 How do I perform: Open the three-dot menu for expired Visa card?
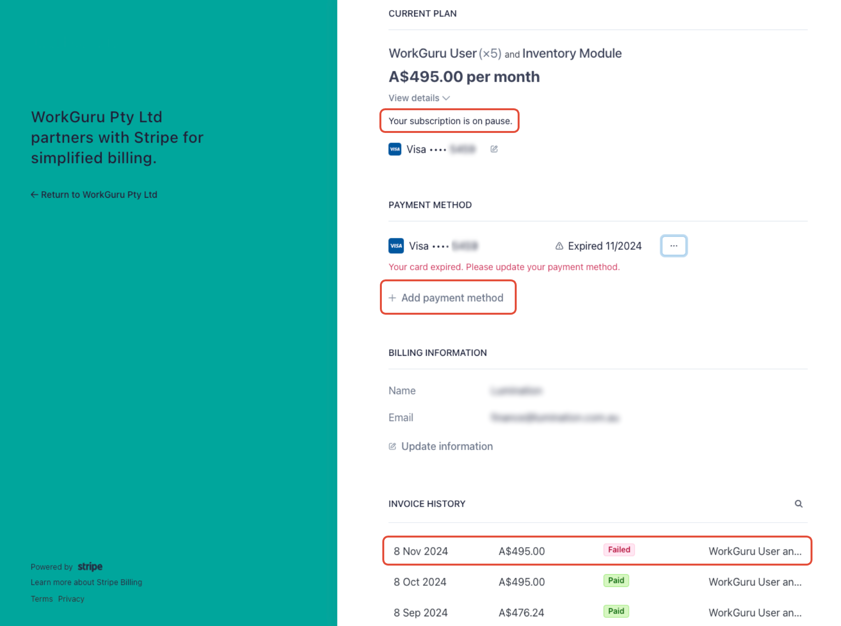pos(673,246)
